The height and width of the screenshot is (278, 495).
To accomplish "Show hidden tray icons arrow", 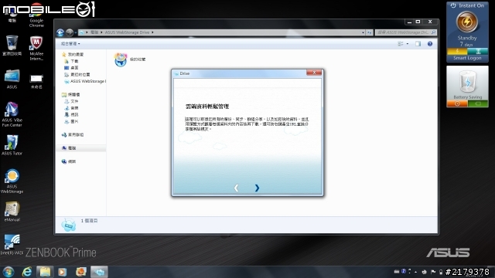I will point(416,272).
